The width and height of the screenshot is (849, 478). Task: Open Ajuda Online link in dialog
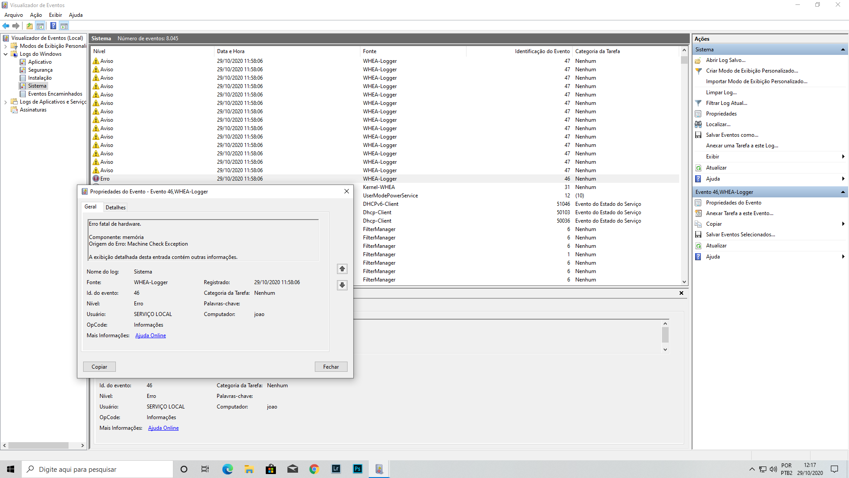pyautogui.click(x=150, y=335)
